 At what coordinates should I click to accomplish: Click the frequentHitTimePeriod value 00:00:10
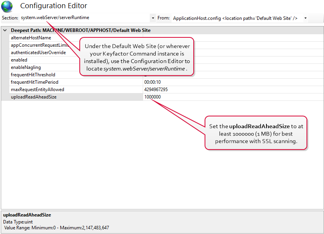[x=152, y=82]
